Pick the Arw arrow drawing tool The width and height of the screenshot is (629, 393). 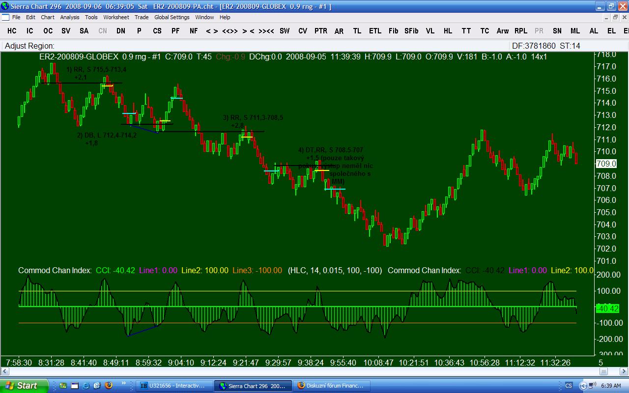(502, 31)
